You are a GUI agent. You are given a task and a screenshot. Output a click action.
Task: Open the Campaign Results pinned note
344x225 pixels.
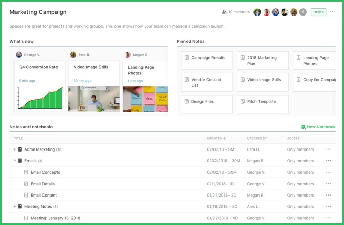point(207,58)
